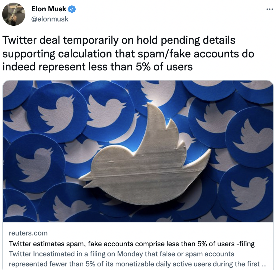Click the Elon Musk display name
This screenshot has width=276, height=270.
(49, 9)
